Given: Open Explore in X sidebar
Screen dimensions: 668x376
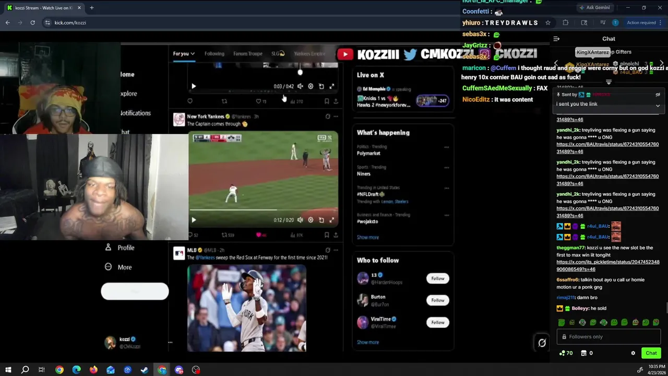Looking at the screenshot, I should pyautogui.click(x=129, y=93).
